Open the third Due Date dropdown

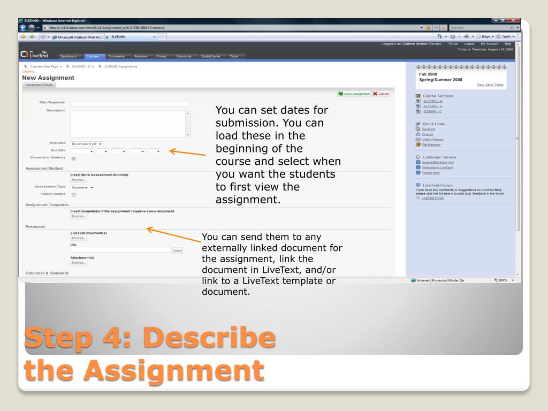click(x=118, y=151)
